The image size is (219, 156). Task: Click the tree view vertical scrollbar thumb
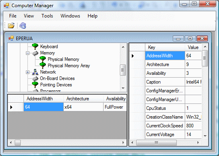(123, 70)
